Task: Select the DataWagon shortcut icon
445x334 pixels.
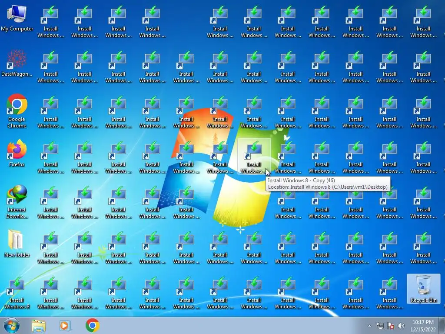Action: point(17,64)
